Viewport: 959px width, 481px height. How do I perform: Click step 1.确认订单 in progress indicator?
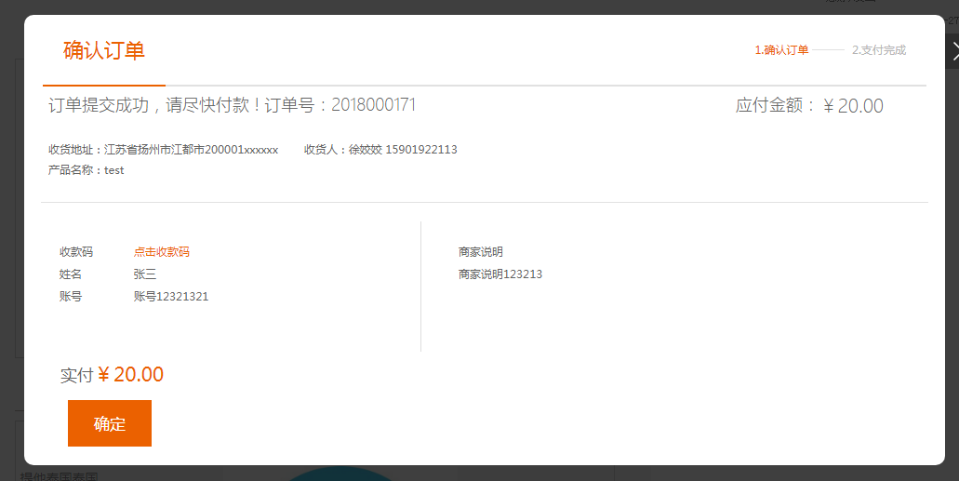pos(781,50)
